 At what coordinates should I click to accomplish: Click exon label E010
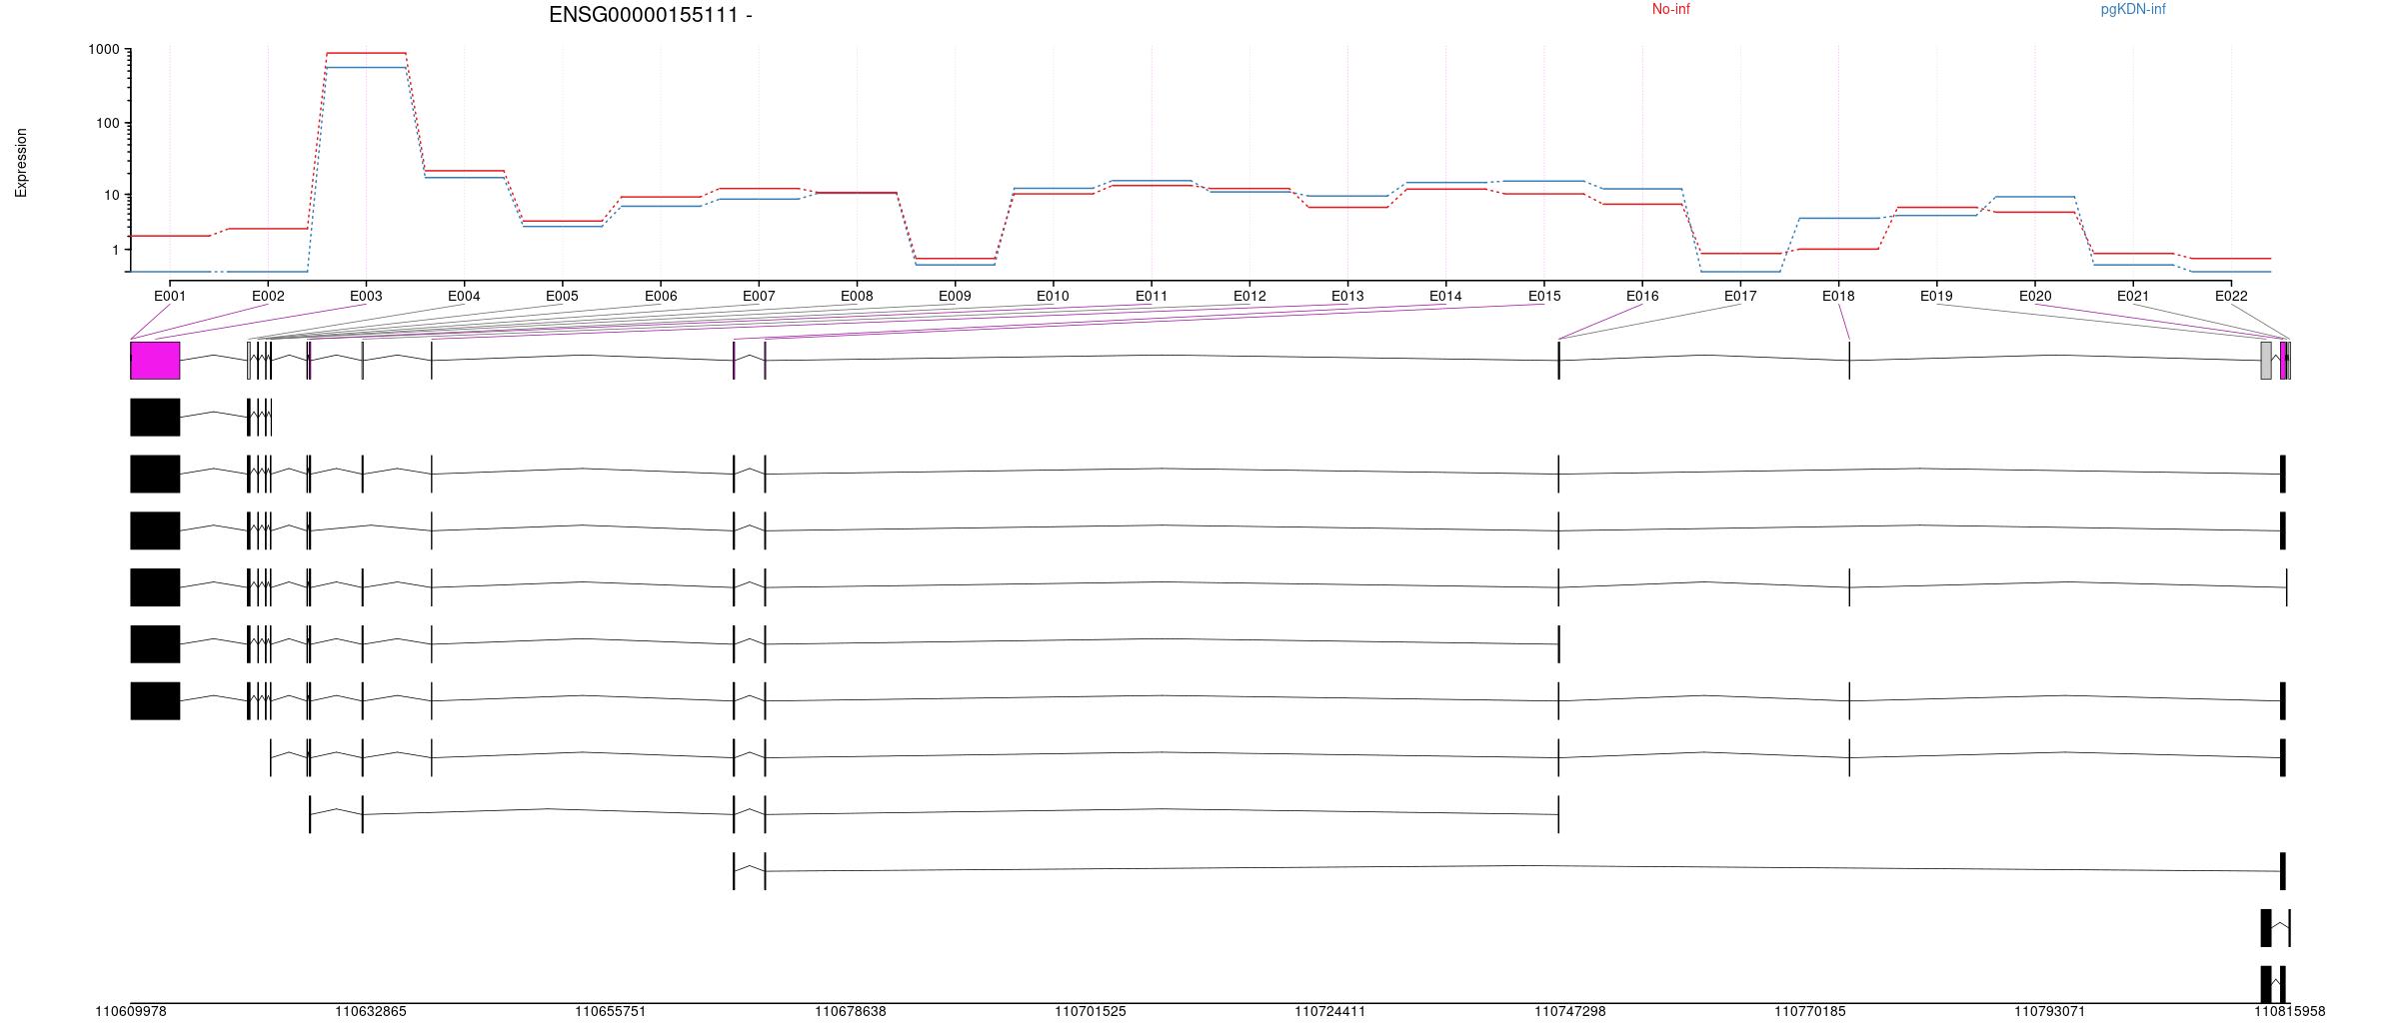1053,296
